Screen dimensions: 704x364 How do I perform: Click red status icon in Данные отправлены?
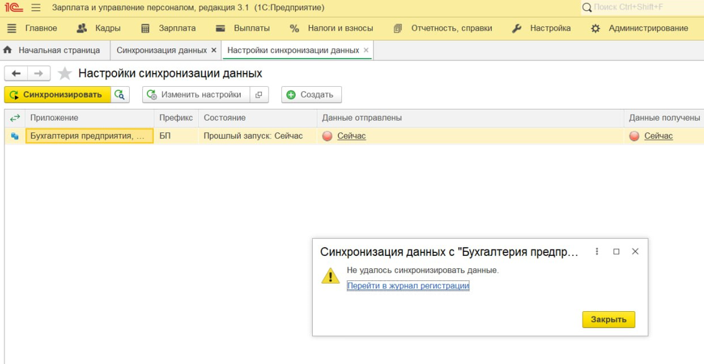click(327, 136)
